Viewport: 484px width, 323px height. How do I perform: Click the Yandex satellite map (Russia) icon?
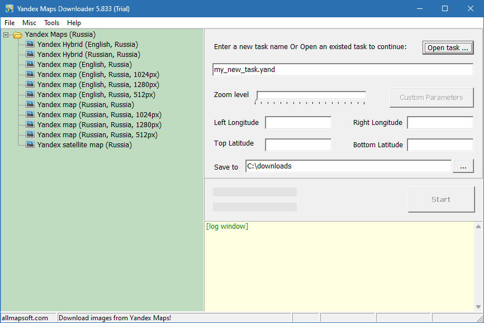point(30,144)
